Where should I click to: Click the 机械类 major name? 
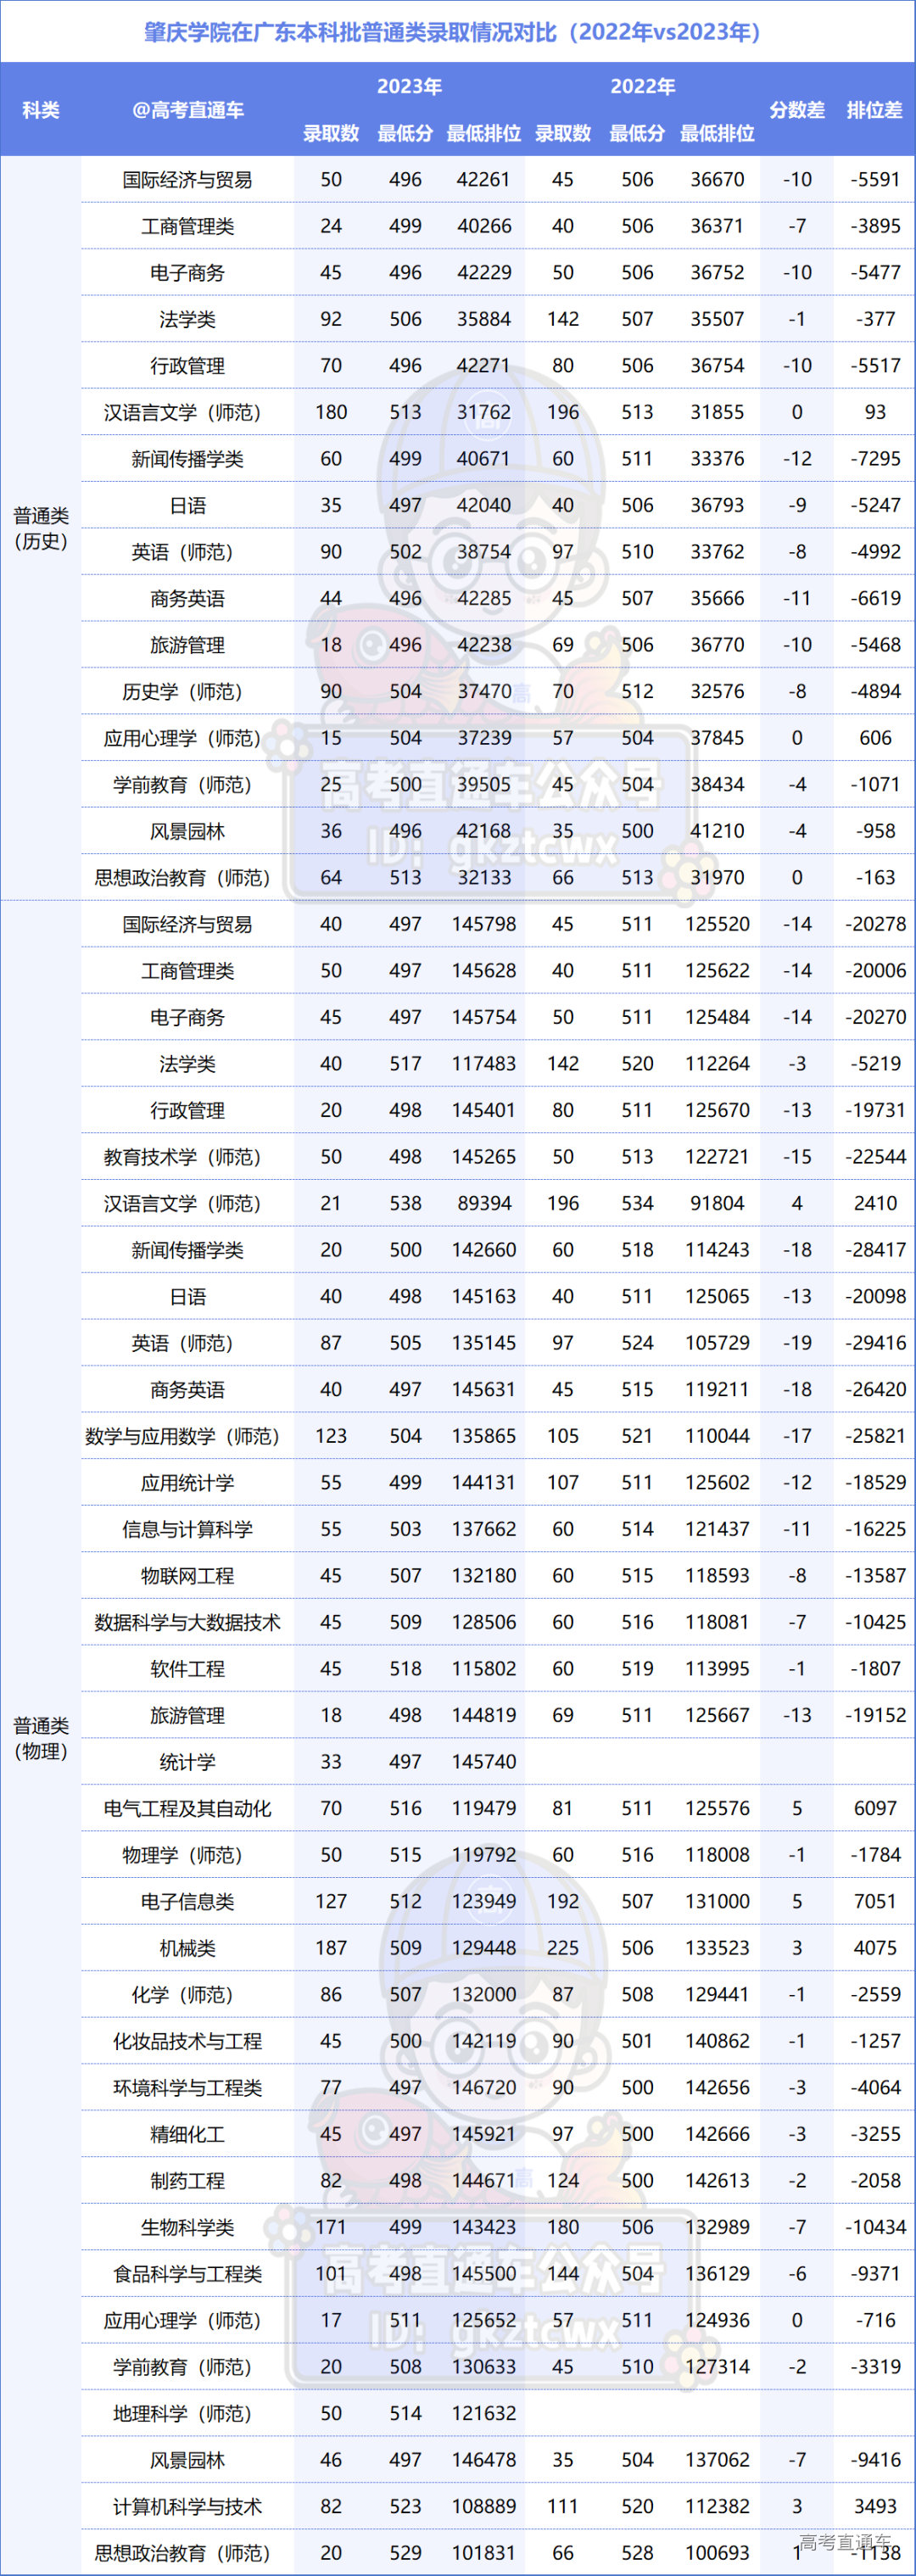click(187, 1948)
